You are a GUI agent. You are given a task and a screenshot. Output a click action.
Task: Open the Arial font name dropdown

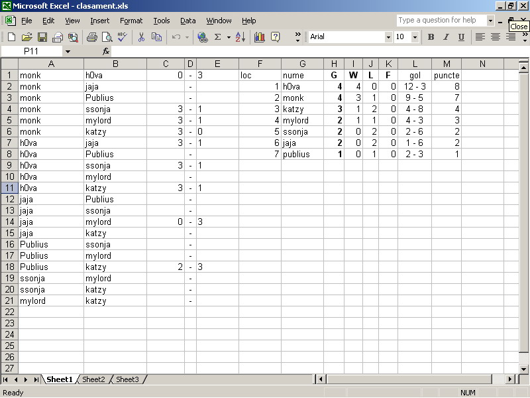click(388, 37)
